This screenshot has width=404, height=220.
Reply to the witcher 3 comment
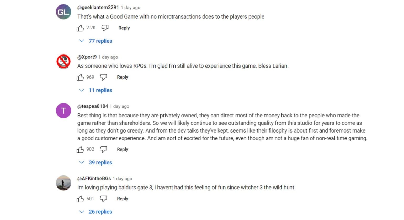[x=123, y=199]
